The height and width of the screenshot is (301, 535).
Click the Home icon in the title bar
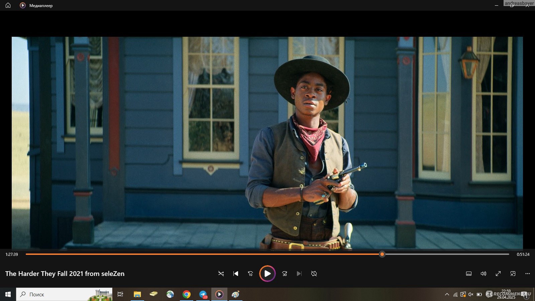[8, 5]
